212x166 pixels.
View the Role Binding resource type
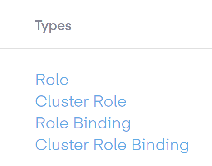[x=83, y=123]
